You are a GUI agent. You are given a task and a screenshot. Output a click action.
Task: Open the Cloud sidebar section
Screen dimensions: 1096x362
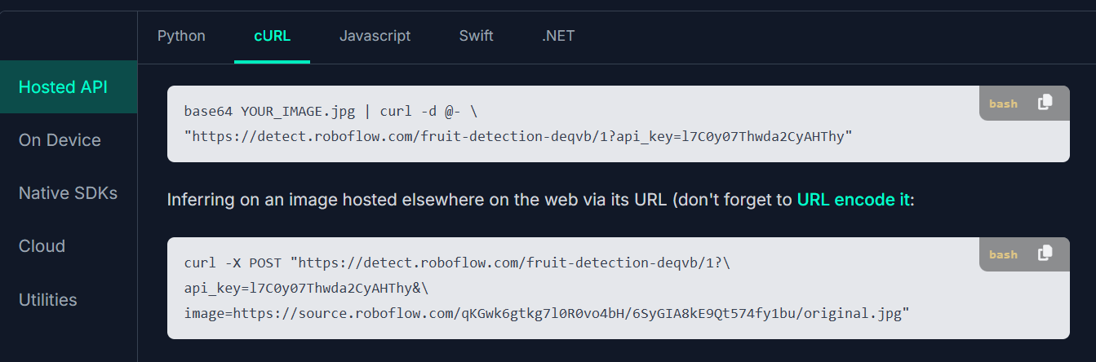pos(42,246)
